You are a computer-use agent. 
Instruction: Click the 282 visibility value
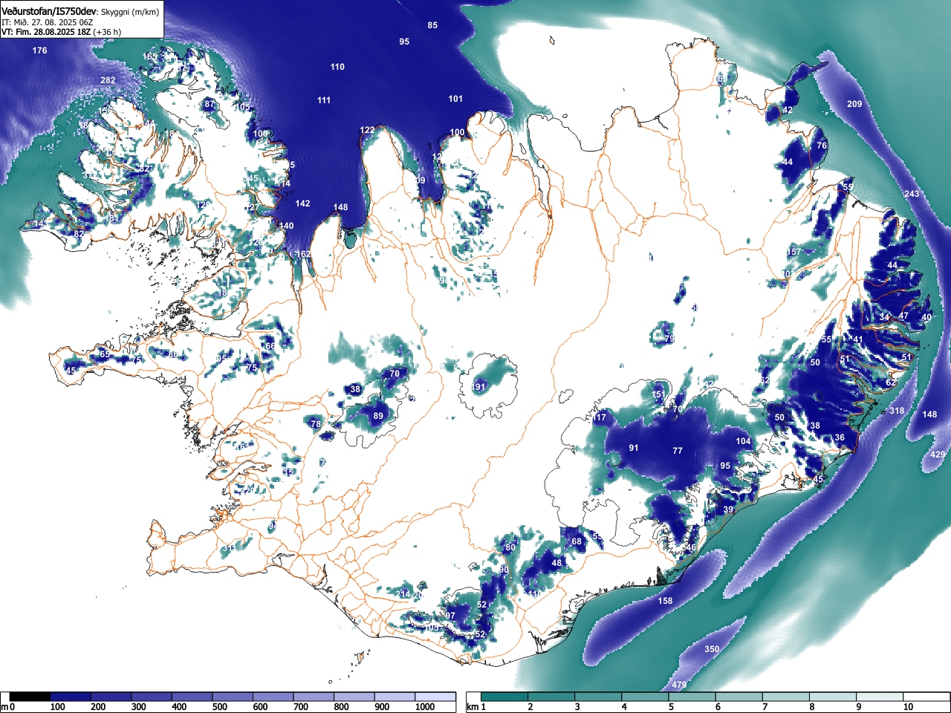[108, 80]
